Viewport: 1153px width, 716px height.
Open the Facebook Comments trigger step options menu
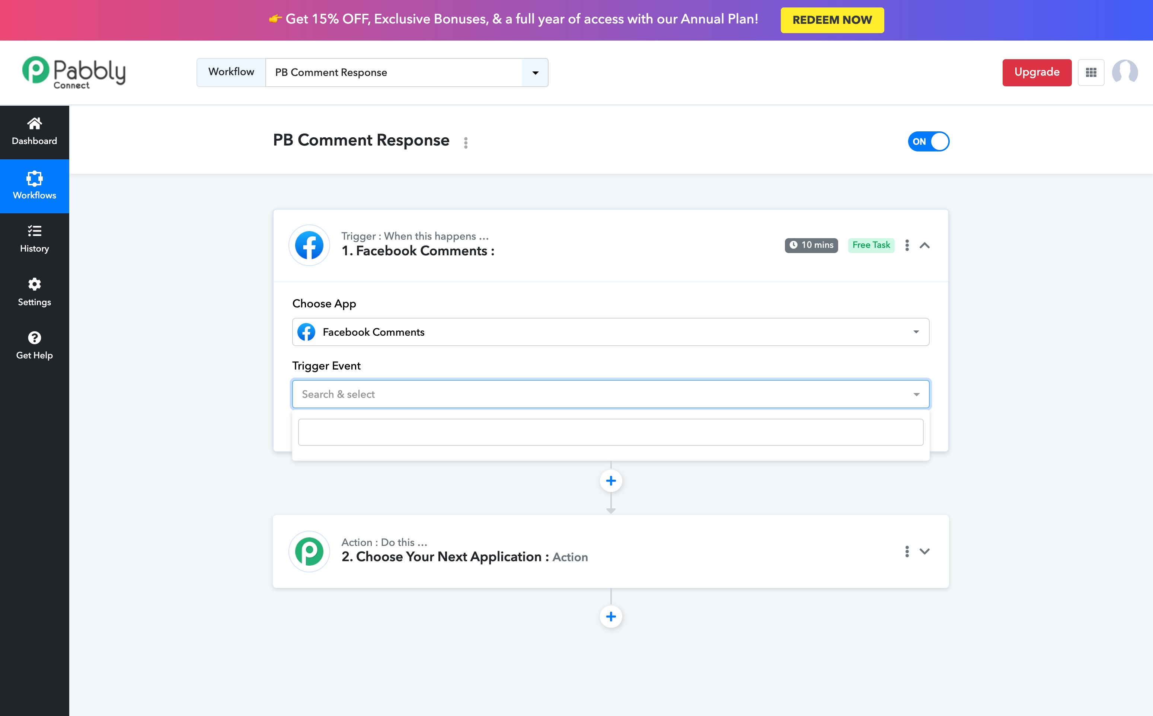click(x=907, y=245)
